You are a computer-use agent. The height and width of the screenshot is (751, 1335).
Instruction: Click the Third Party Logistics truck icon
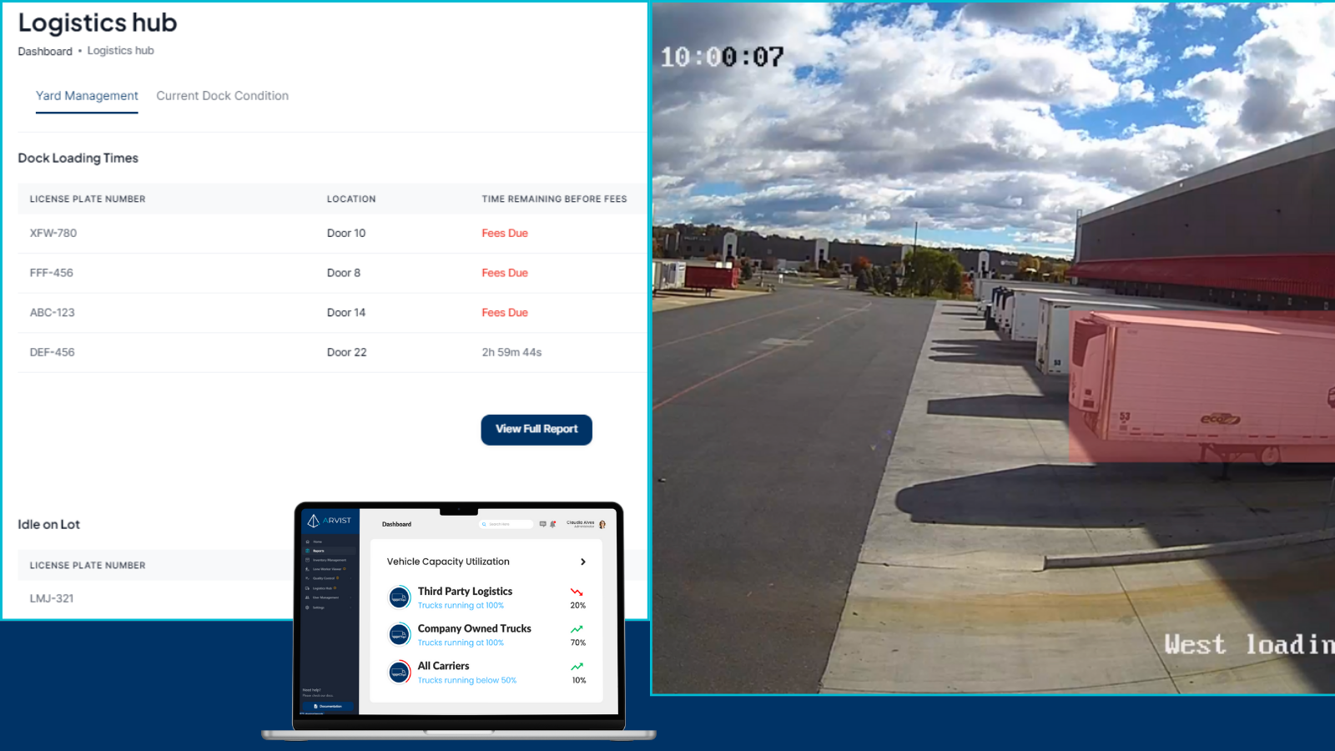point(399,597)
